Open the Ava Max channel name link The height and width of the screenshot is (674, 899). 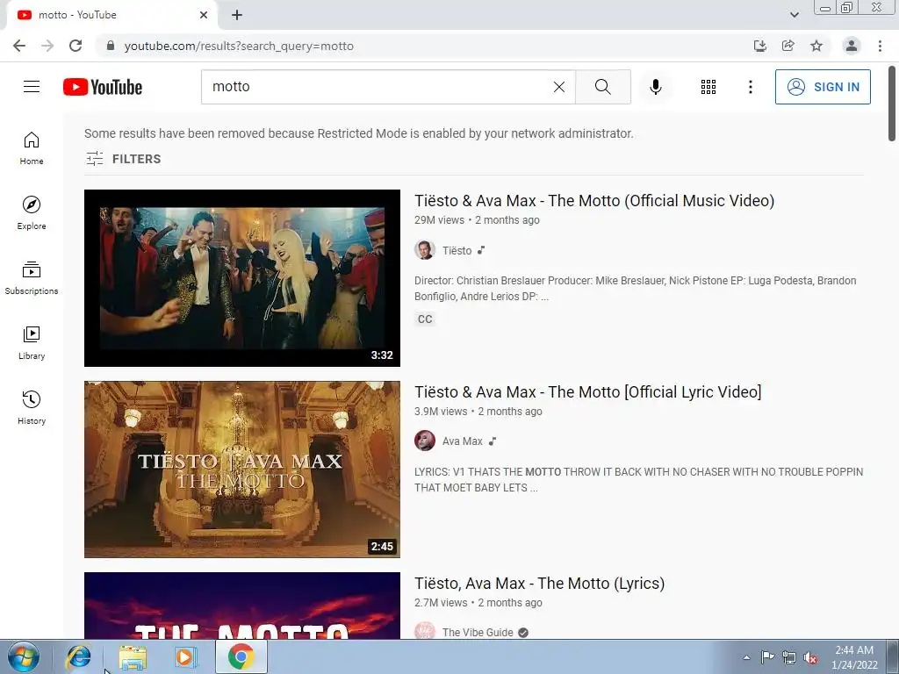pyautogui.click(x=462, y=441)
